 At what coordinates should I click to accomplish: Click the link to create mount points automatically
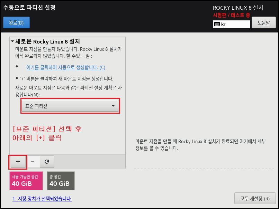pyautogui.click(x=66, y=67)
